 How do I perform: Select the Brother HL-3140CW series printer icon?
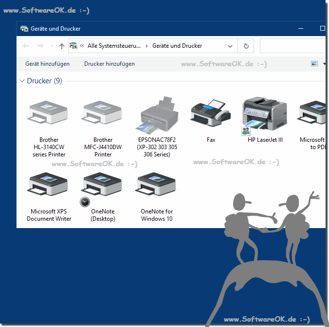click(x=48, y=113)
